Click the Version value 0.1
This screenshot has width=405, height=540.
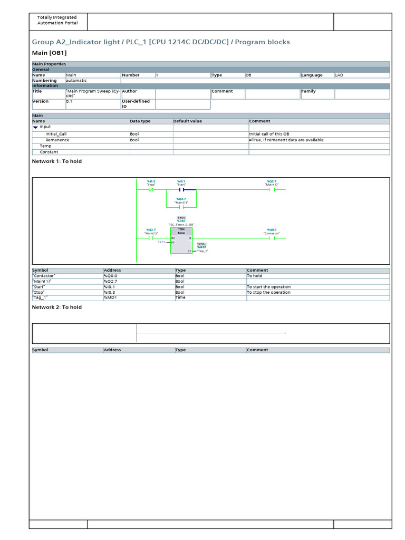point(69,102)
